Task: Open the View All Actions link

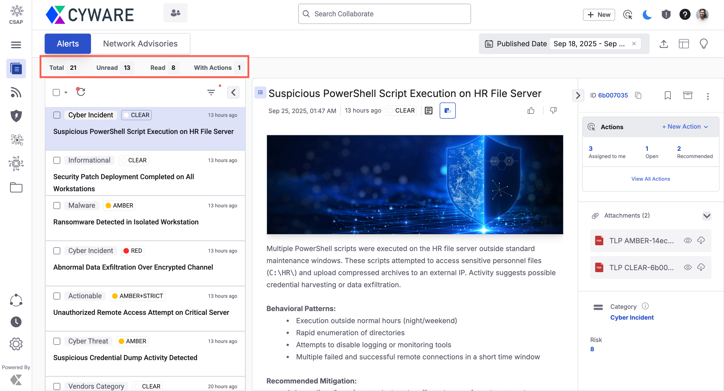Action: tap(650, 179)
